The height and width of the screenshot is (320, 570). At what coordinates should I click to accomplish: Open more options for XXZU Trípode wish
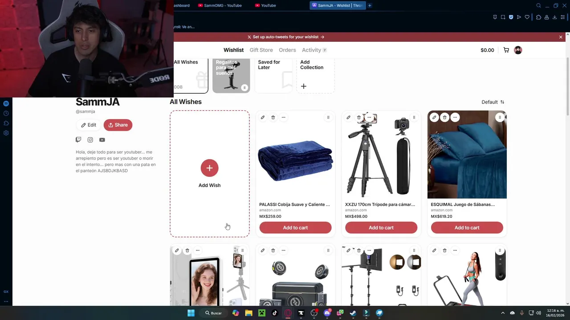[369, 117]
